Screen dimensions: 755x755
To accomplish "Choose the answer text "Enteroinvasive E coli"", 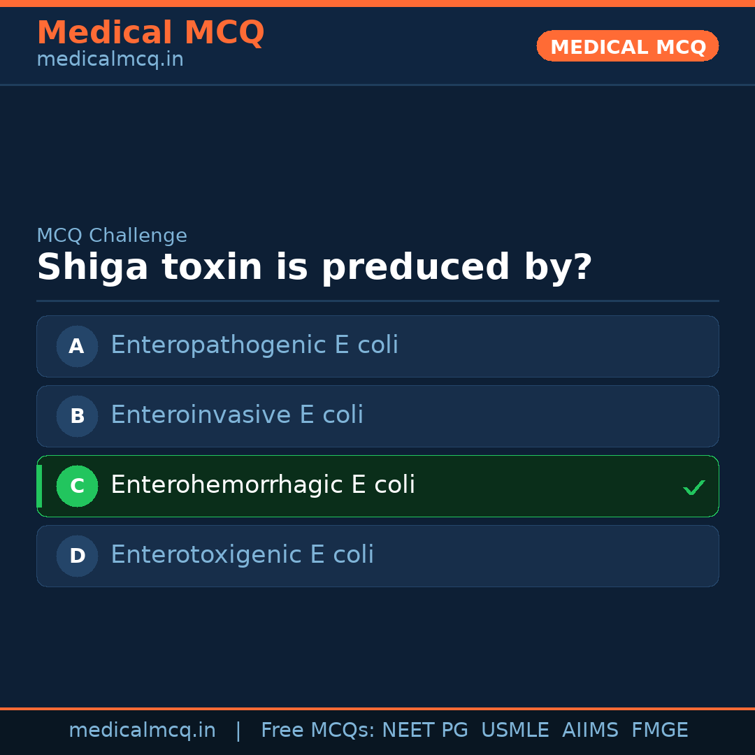I will tap(237, 415).
